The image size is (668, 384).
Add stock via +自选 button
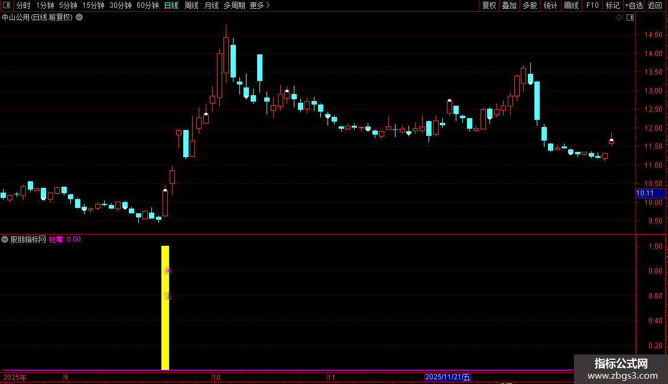tap(634, 5)
